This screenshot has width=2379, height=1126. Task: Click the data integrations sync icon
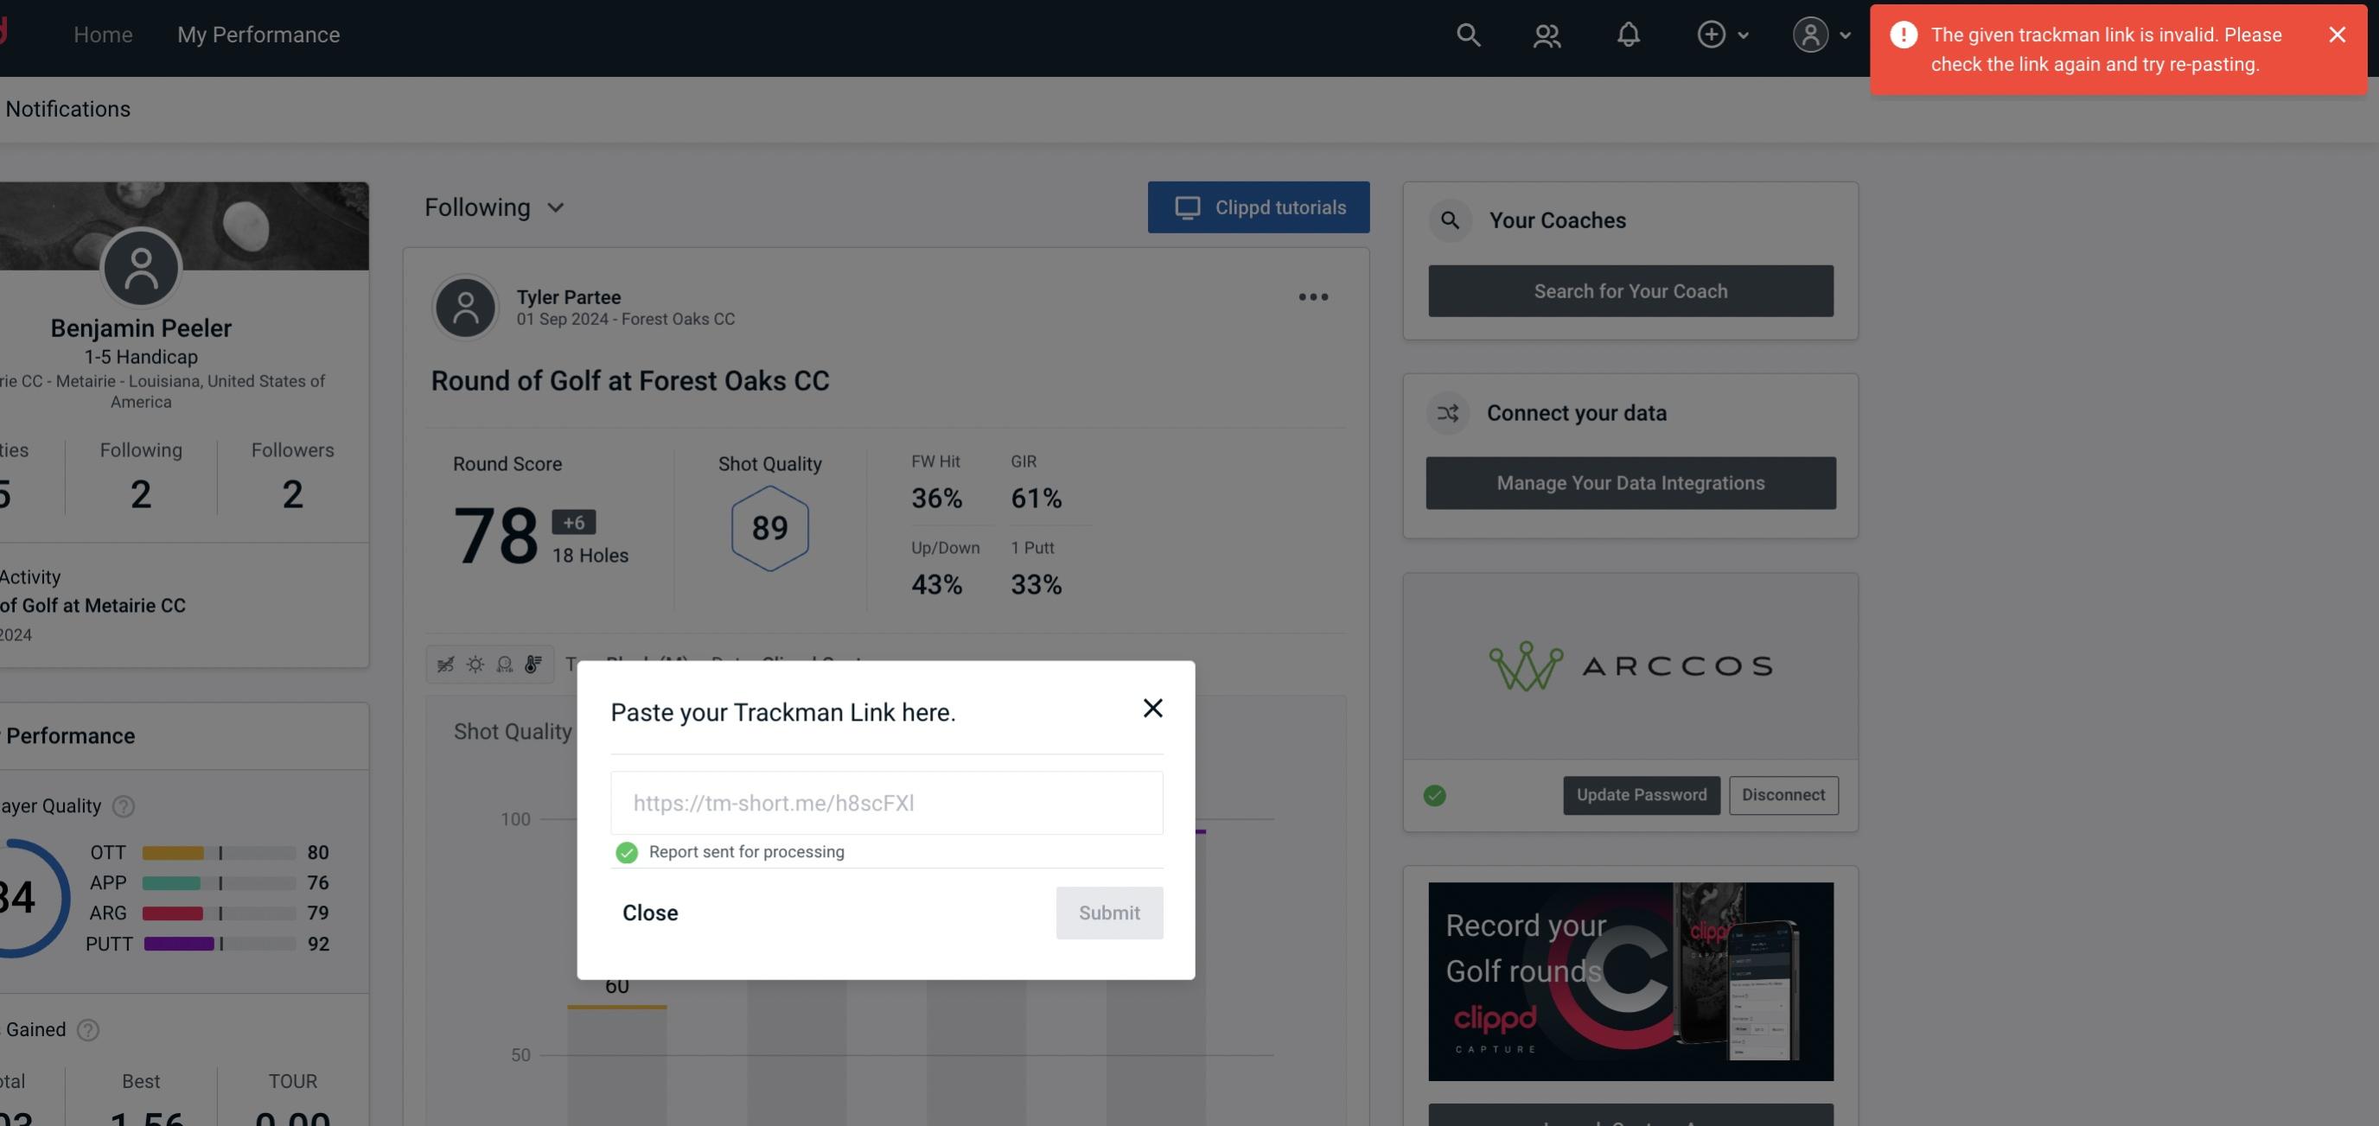1447,413
